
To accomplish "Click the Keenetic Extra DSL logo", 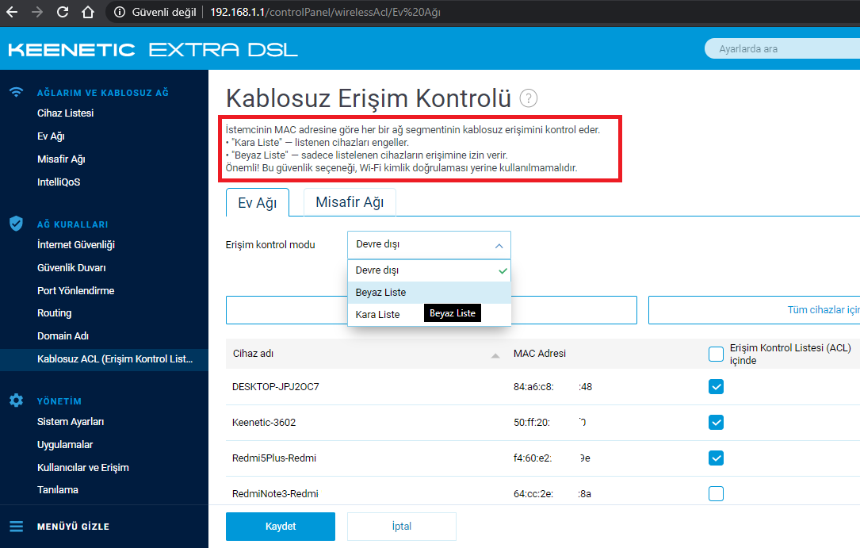I will click(153, 49).
